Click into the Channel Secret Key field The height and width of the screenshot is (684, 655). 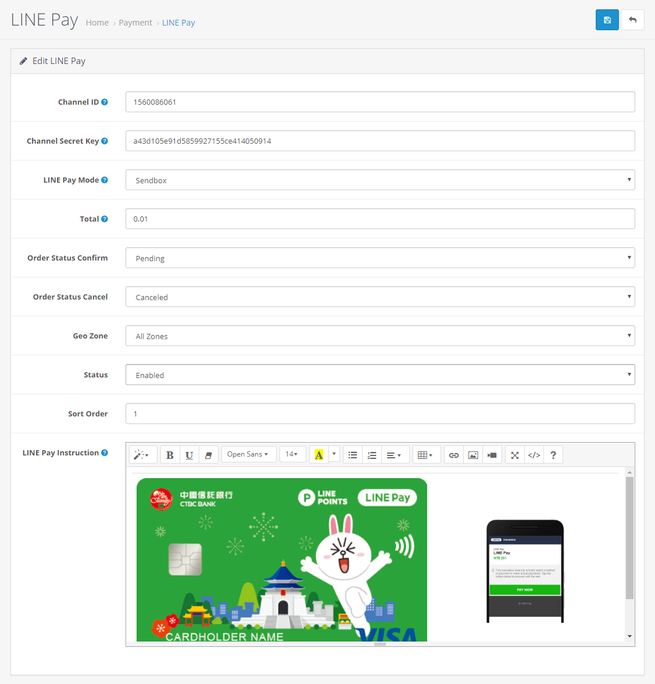tap(380, 141)
